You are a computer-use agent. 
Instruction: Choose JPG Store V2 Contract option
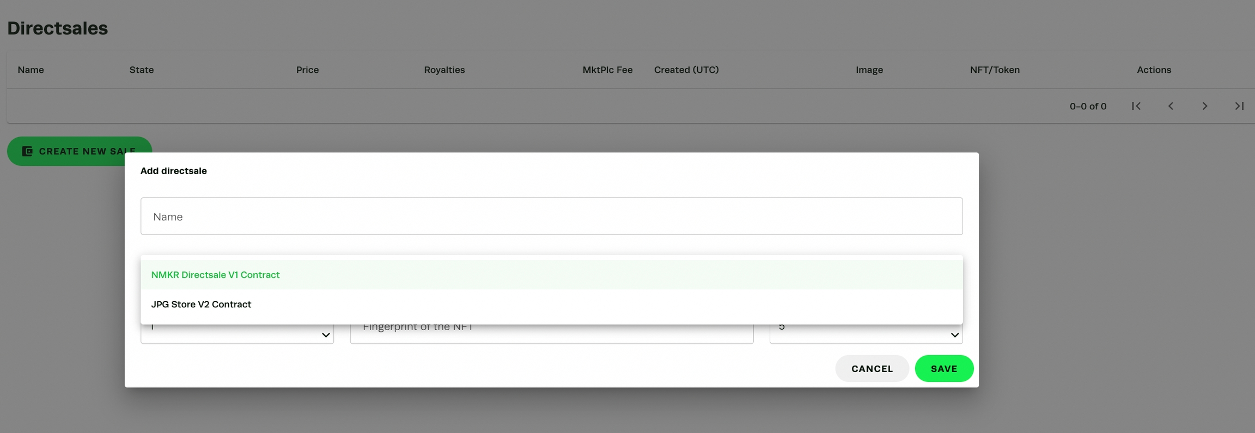click(201, 304)
